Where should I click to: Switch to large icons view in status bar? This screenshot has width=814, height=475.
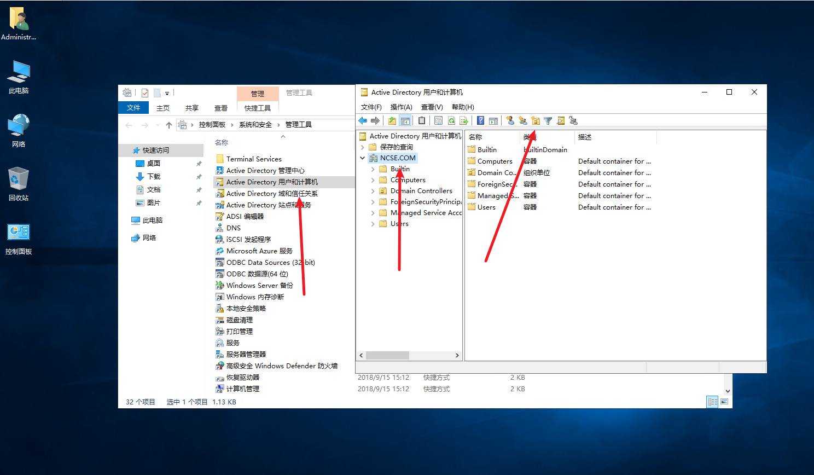click(x=724, y=402)
